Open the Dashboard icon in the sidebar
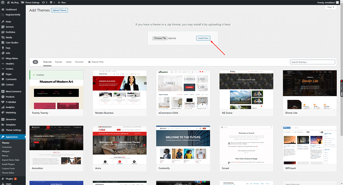343x185 pixels. click(x=3, y=9)
